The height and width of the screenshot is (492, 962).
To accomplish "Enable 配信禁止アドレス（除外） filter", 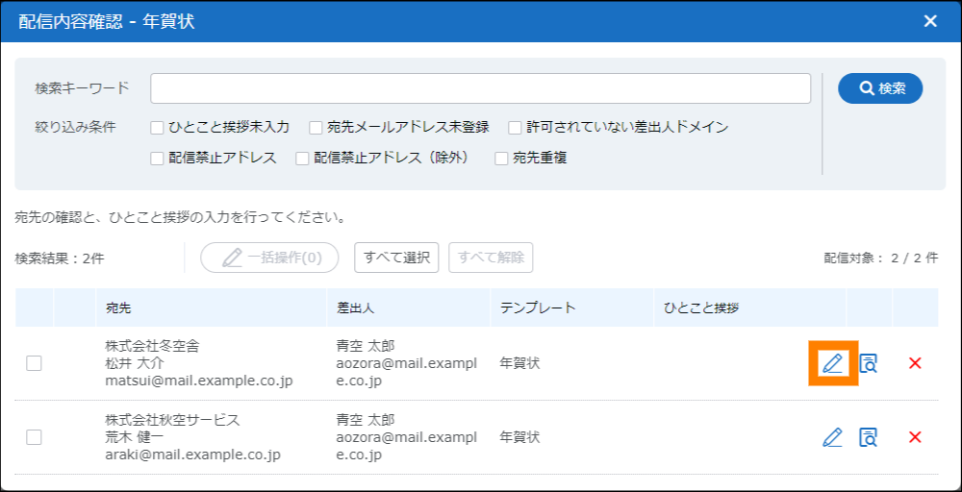I will pyautogui.click(x=302, y=159).
